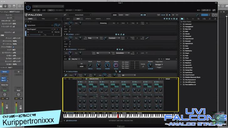Open the Poly play mode dropdown
The image size is (228, 128).
[x=93, y=38]
